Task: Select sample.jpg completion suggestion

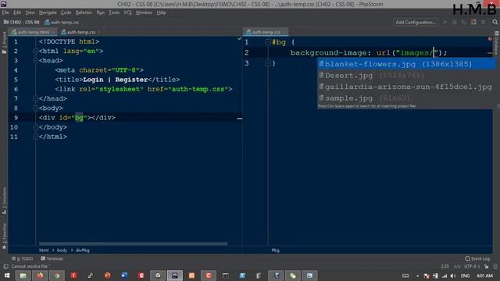Action: pos(406,98)
